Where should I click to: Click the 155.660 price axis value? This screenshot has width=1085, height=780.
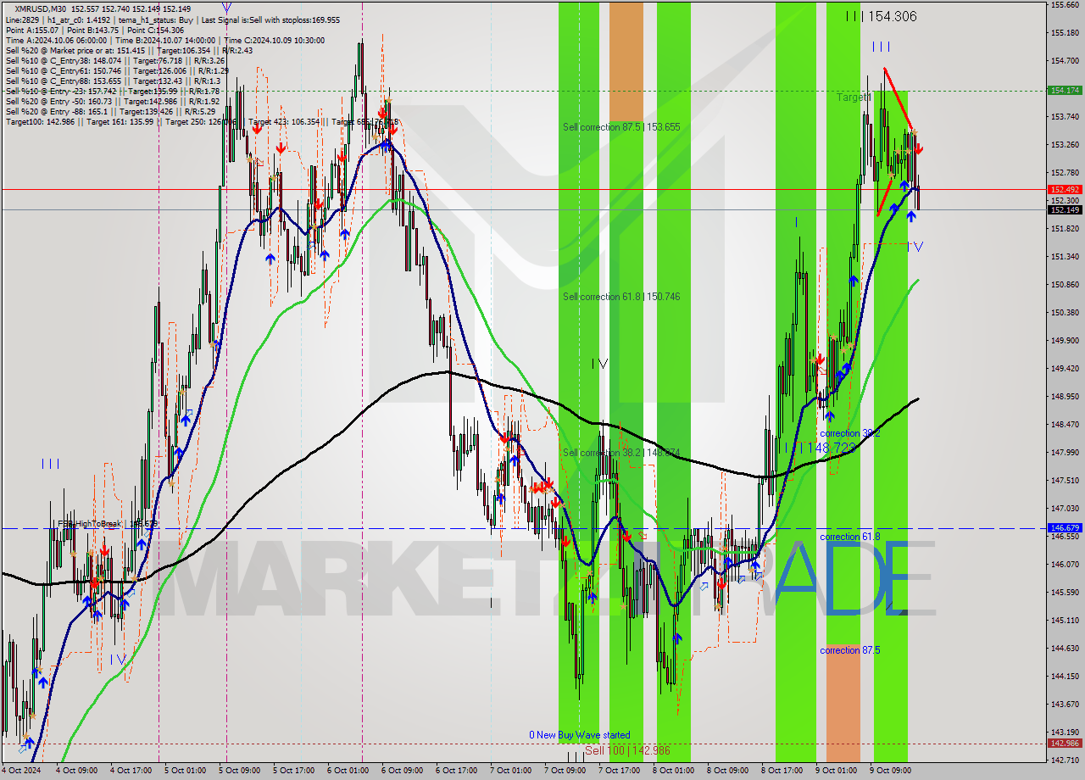point(1065,5)
